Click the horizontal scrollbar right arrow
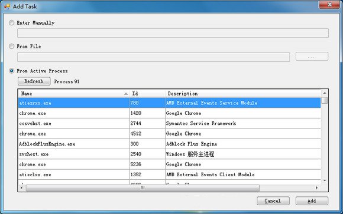The image size is (343, 214). tap(317, 187)
